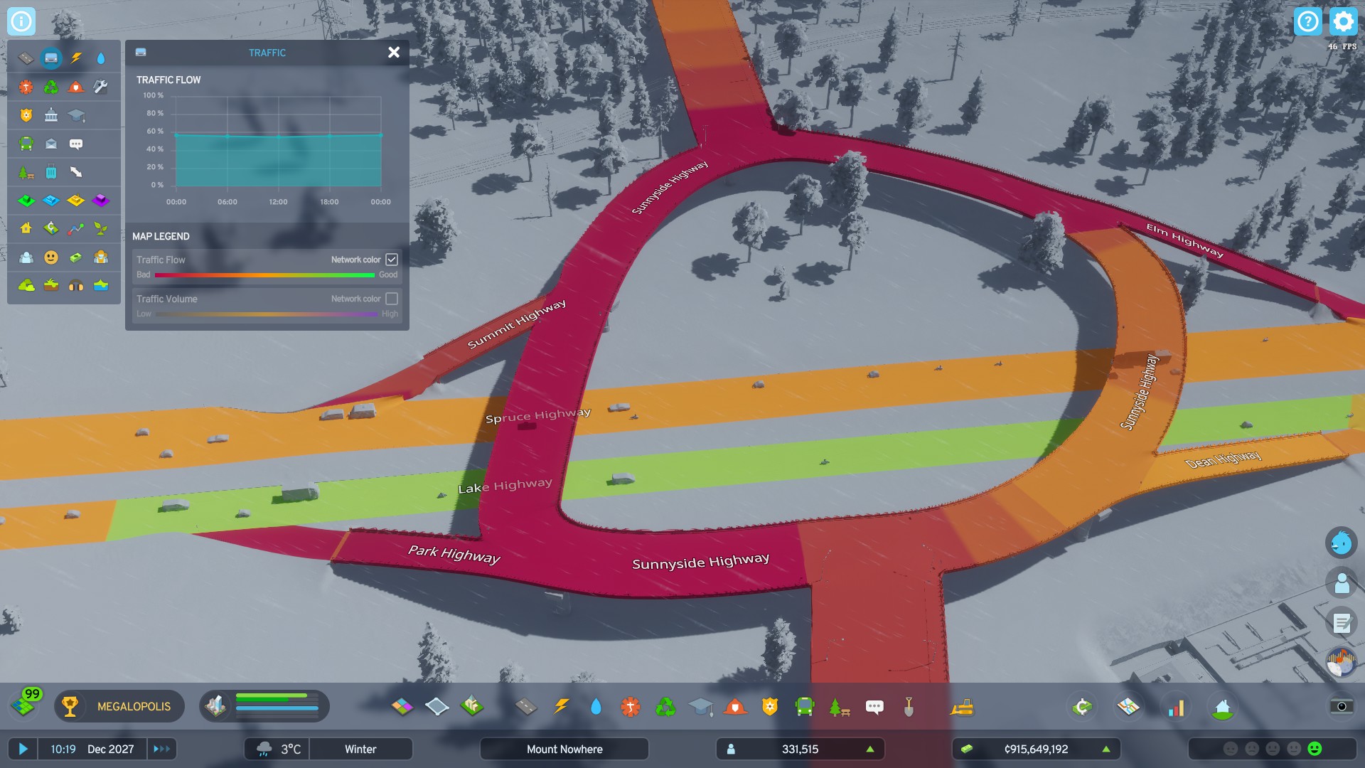Viewport: 1365px width, 768px height.
Task: Expand the Winter weather dropdown
Action: (360, 749)
